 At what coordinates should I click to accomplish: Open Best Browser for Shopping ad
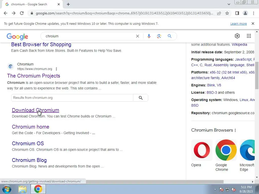tap(41, 44)
